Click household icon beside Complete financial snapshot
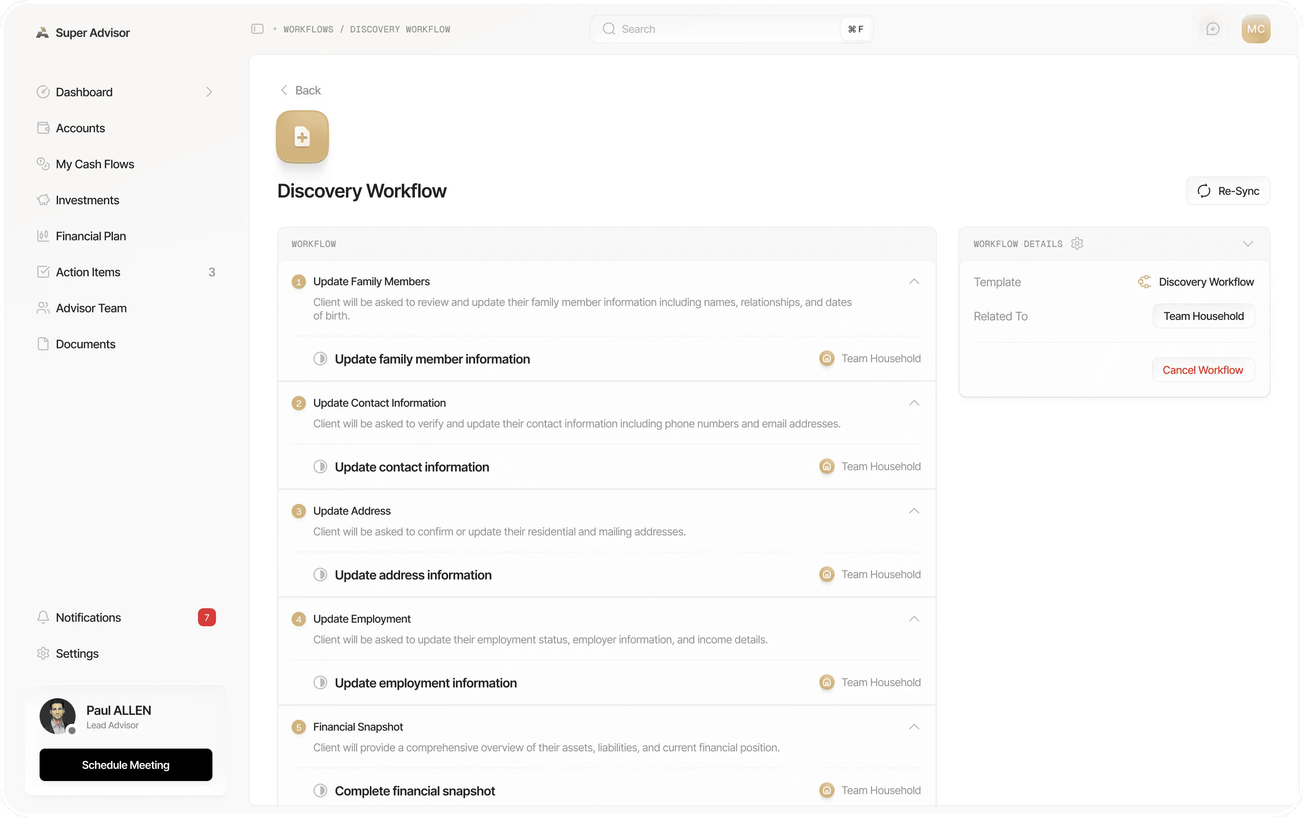The width and height of the screenshot is (1303, 817). pos(827,790)
